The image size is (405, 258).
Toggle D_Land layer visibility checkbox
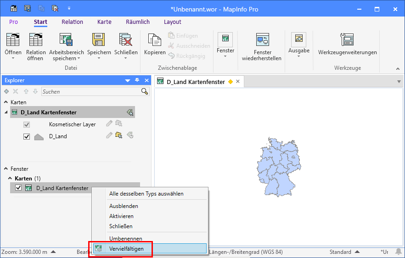(27, 136)
